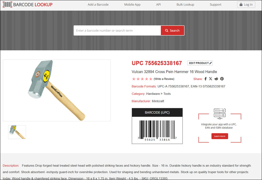
Task: Open the Mobile App menu item
Action: 132,4
